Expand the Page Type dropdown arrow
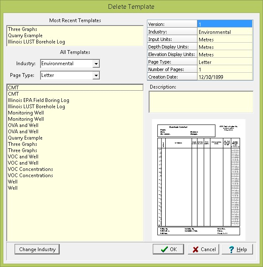263x267 pixels. tap(96, 76)
